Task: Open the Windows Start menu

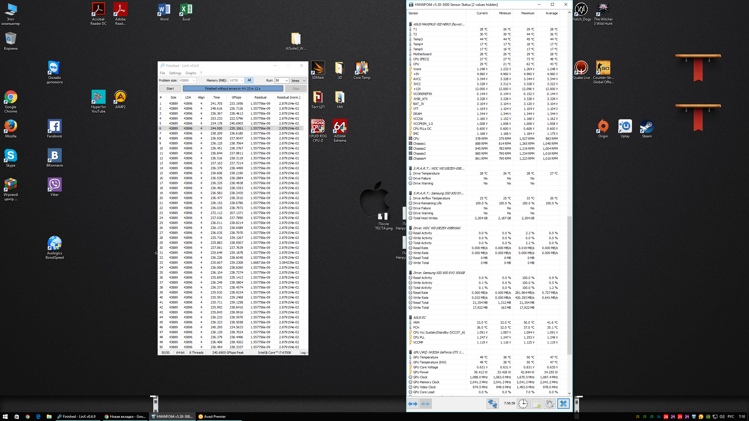Action: [x=5, y=416]
